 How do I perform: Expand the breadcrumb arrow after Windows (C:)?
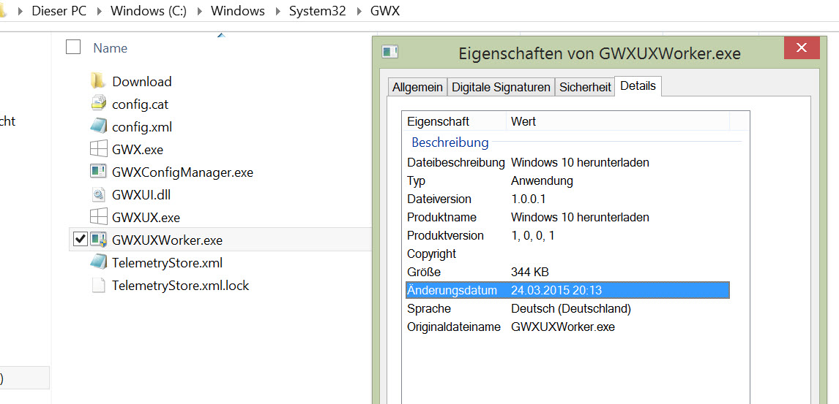pos(199,11)
